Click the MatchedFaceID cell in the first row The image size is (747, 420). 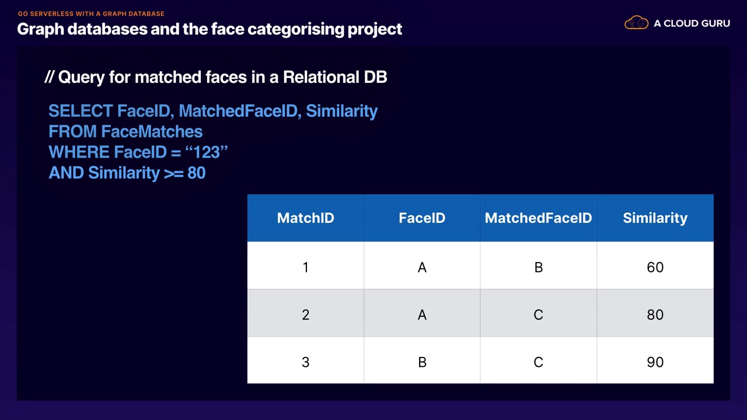[x=538, y=267]
